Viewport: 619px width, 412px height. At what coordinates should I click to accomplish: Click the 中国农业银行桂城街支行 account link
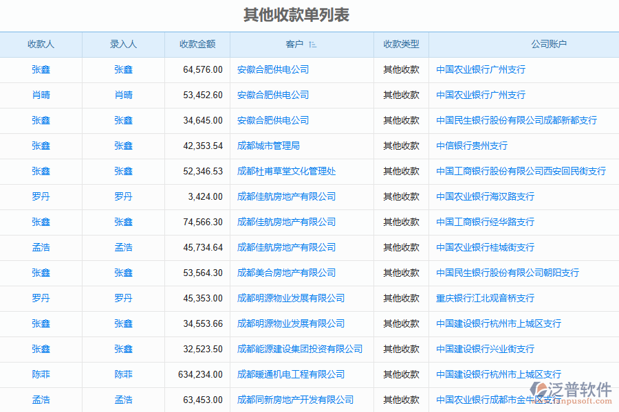[485, 247]
